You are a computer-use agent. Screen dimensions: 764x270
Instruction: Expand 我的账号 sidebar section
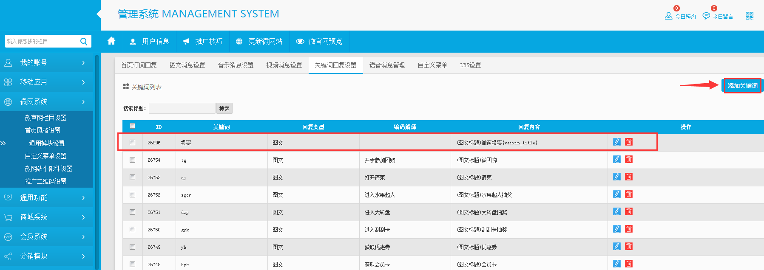tap(46, 63)
